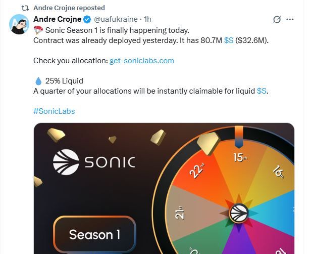Open the get-soniclabs.com link
This screenshot has height=254, width=312.
pos(141,61)
